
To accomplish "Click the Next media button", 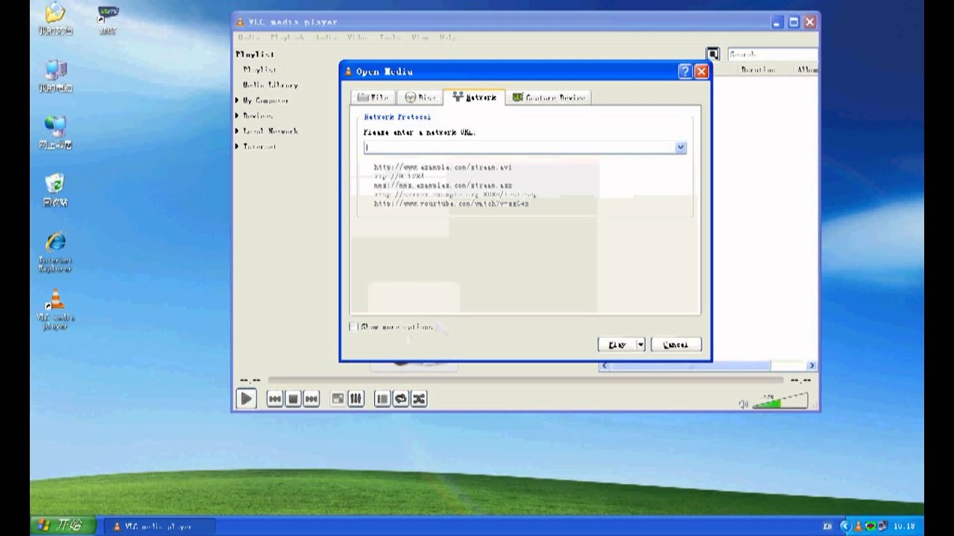I will coord(312,399).
